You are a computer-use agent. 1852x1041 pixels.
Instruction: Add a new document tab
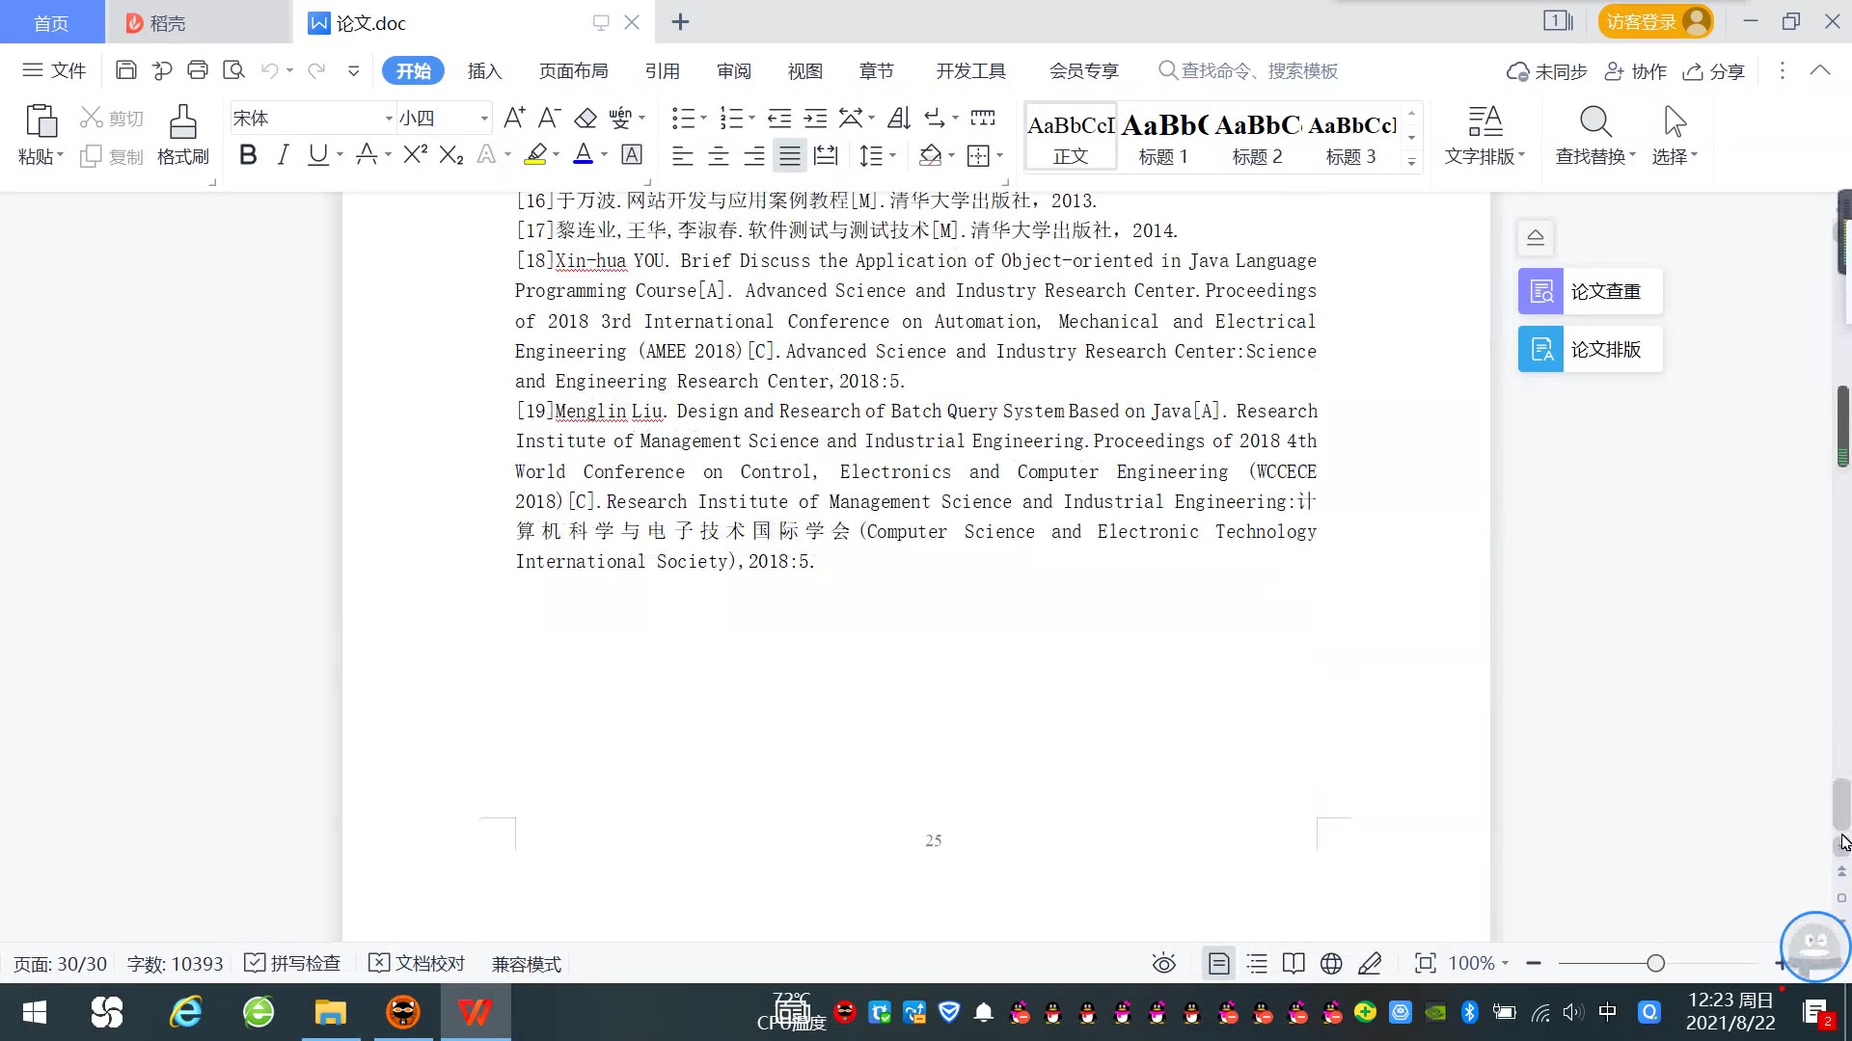680,22
